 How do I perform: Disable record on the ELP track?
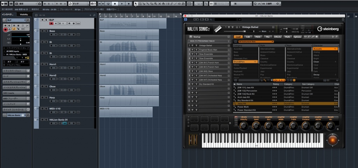coord(51,23)
